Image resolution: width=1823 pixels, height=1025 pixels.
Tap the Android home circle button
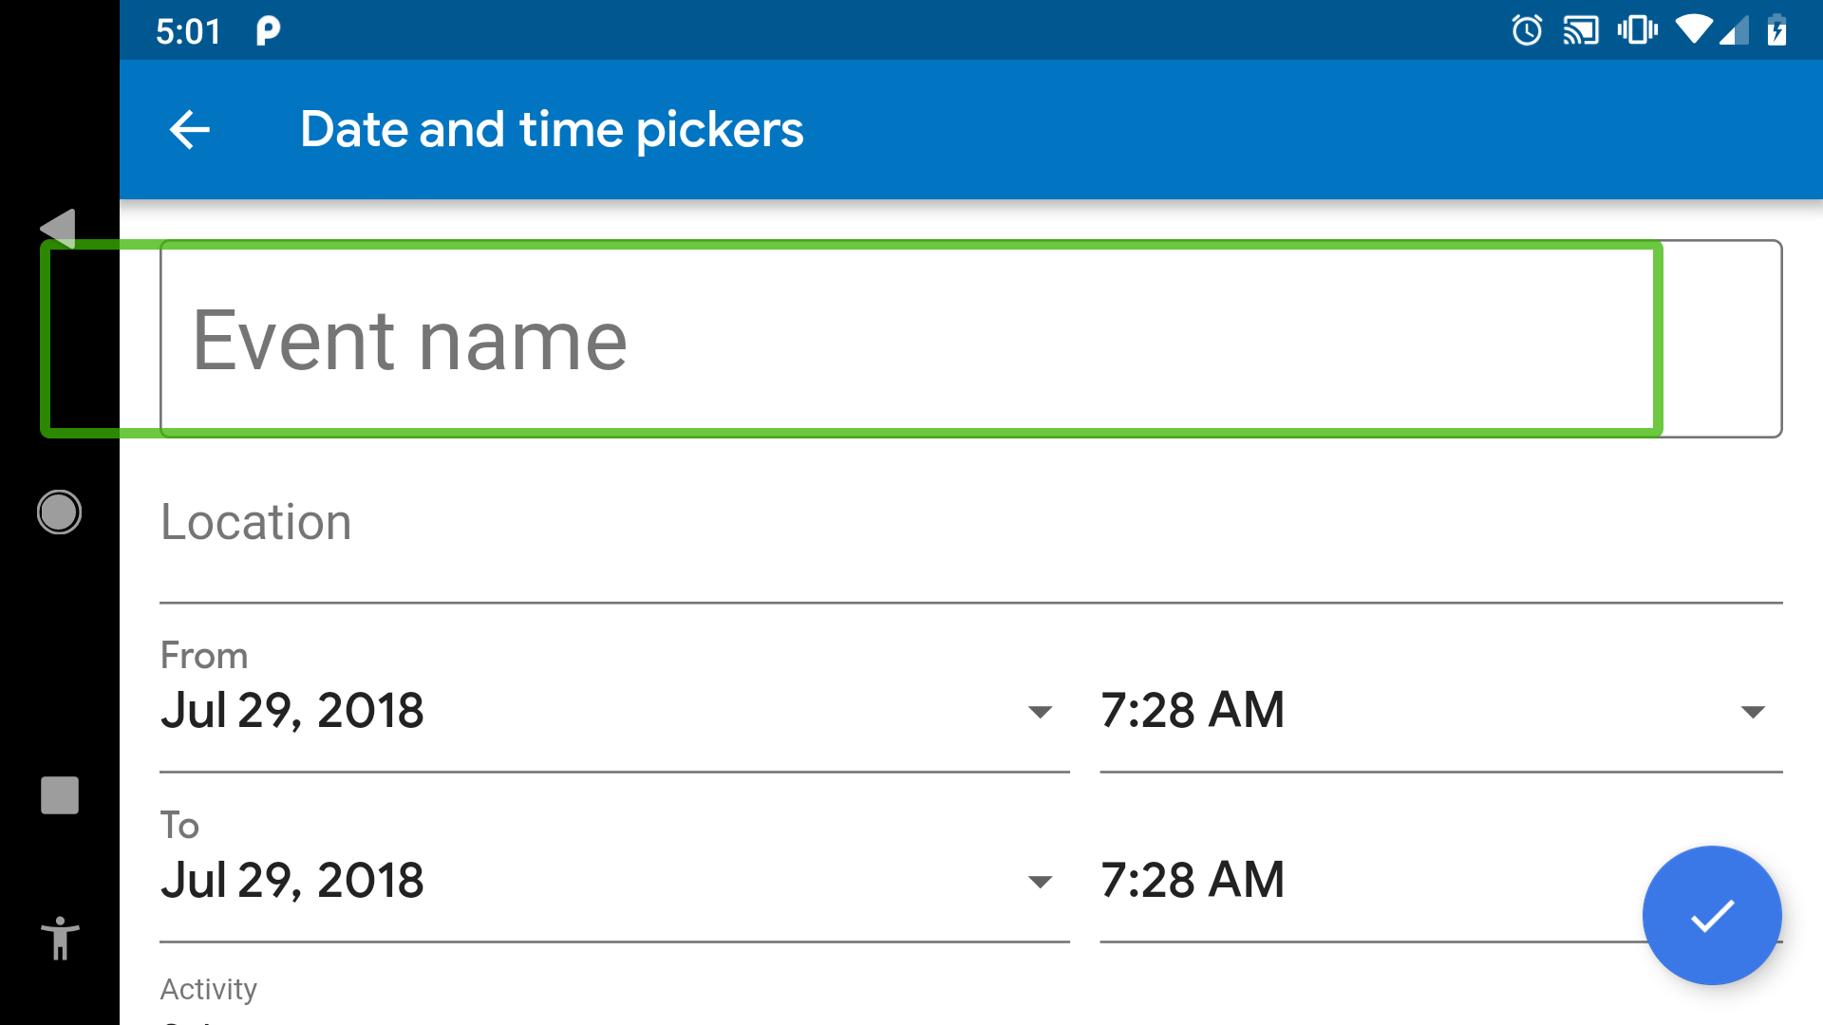pyautogui.click(x=59, y=512)
